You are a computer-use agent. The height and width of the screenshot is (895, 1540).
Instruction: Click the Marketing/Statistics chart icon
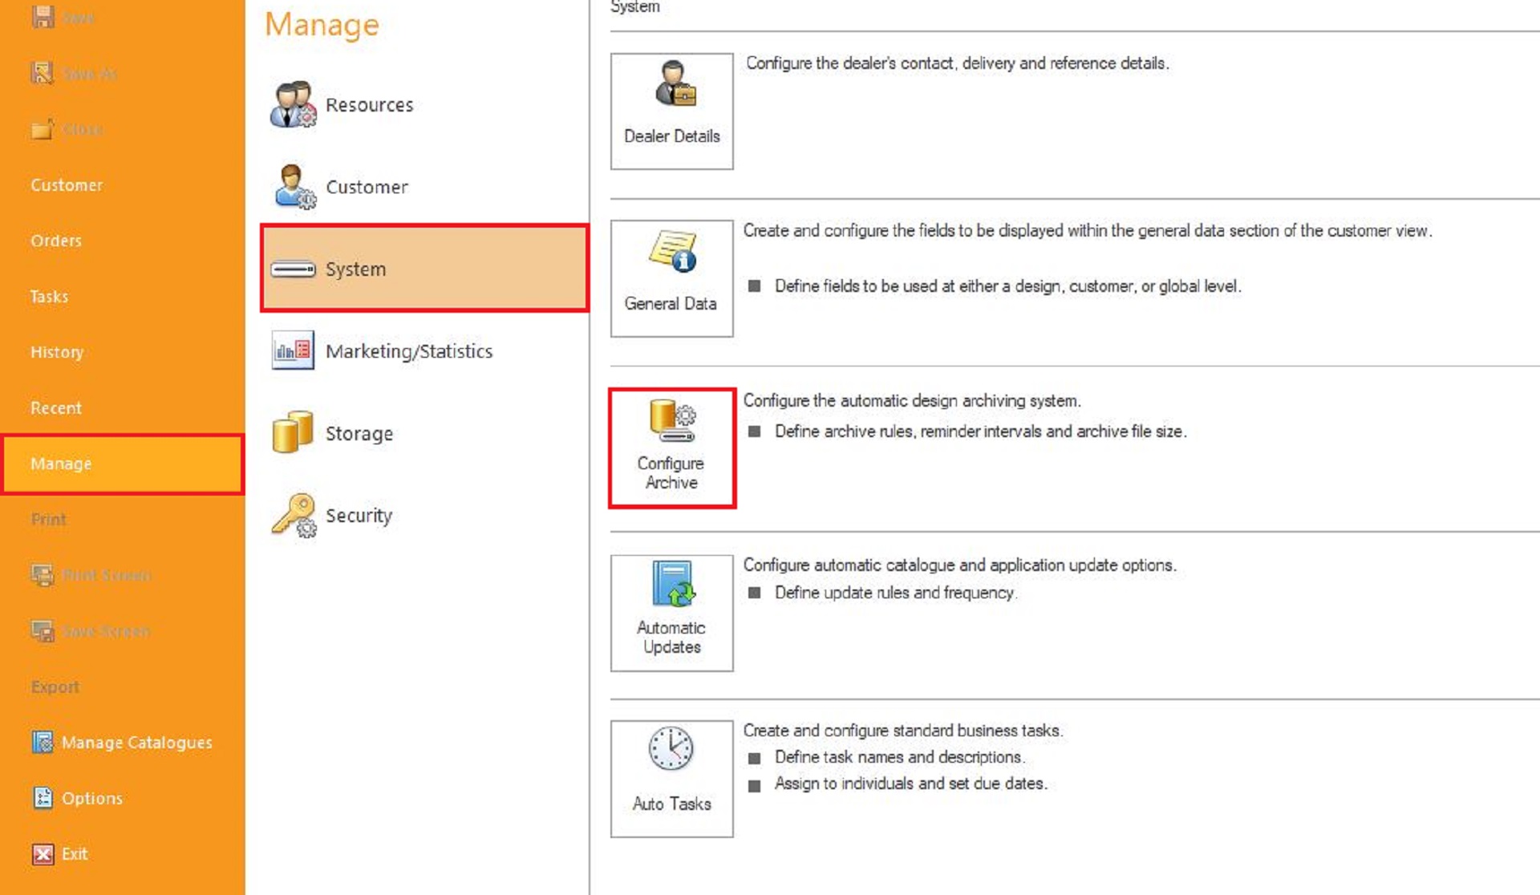point(293,350)
